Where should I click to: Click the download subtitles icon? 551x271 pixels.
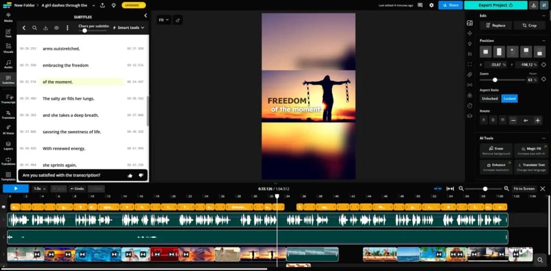45,28
